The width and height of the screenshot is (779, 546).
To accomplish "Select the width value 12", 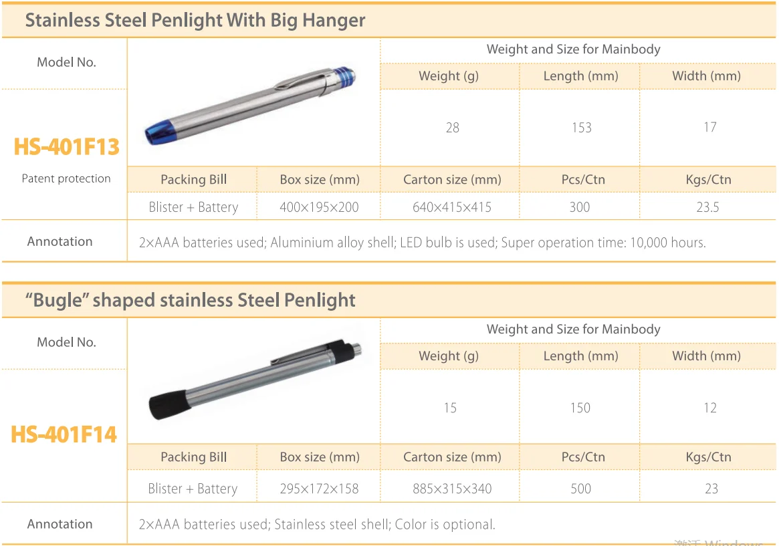I will pyautogui.click(x=710, y=408).
